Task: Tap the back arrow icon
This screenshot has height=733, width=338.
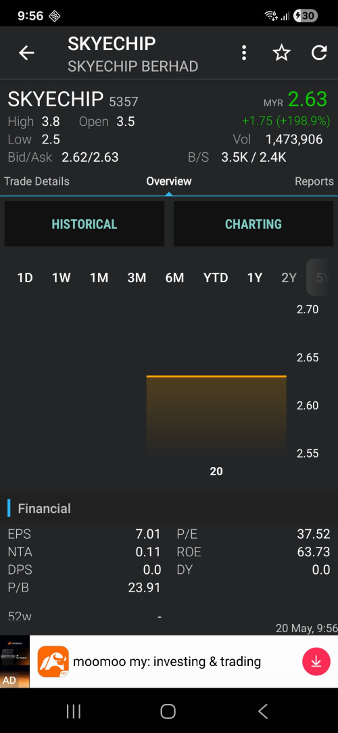Action: [26, 53]
